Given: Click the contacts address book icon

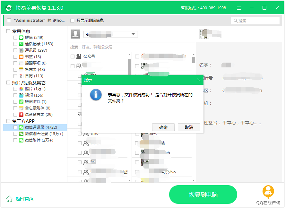Looking at the screenshot, I should [21, 50].
